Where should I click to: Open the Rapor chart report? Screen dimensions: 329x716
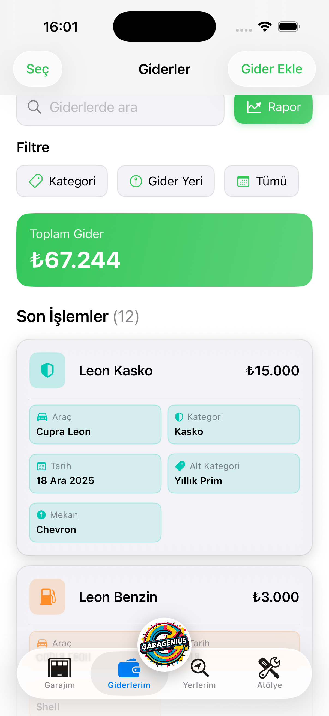[x=273, y=107]
